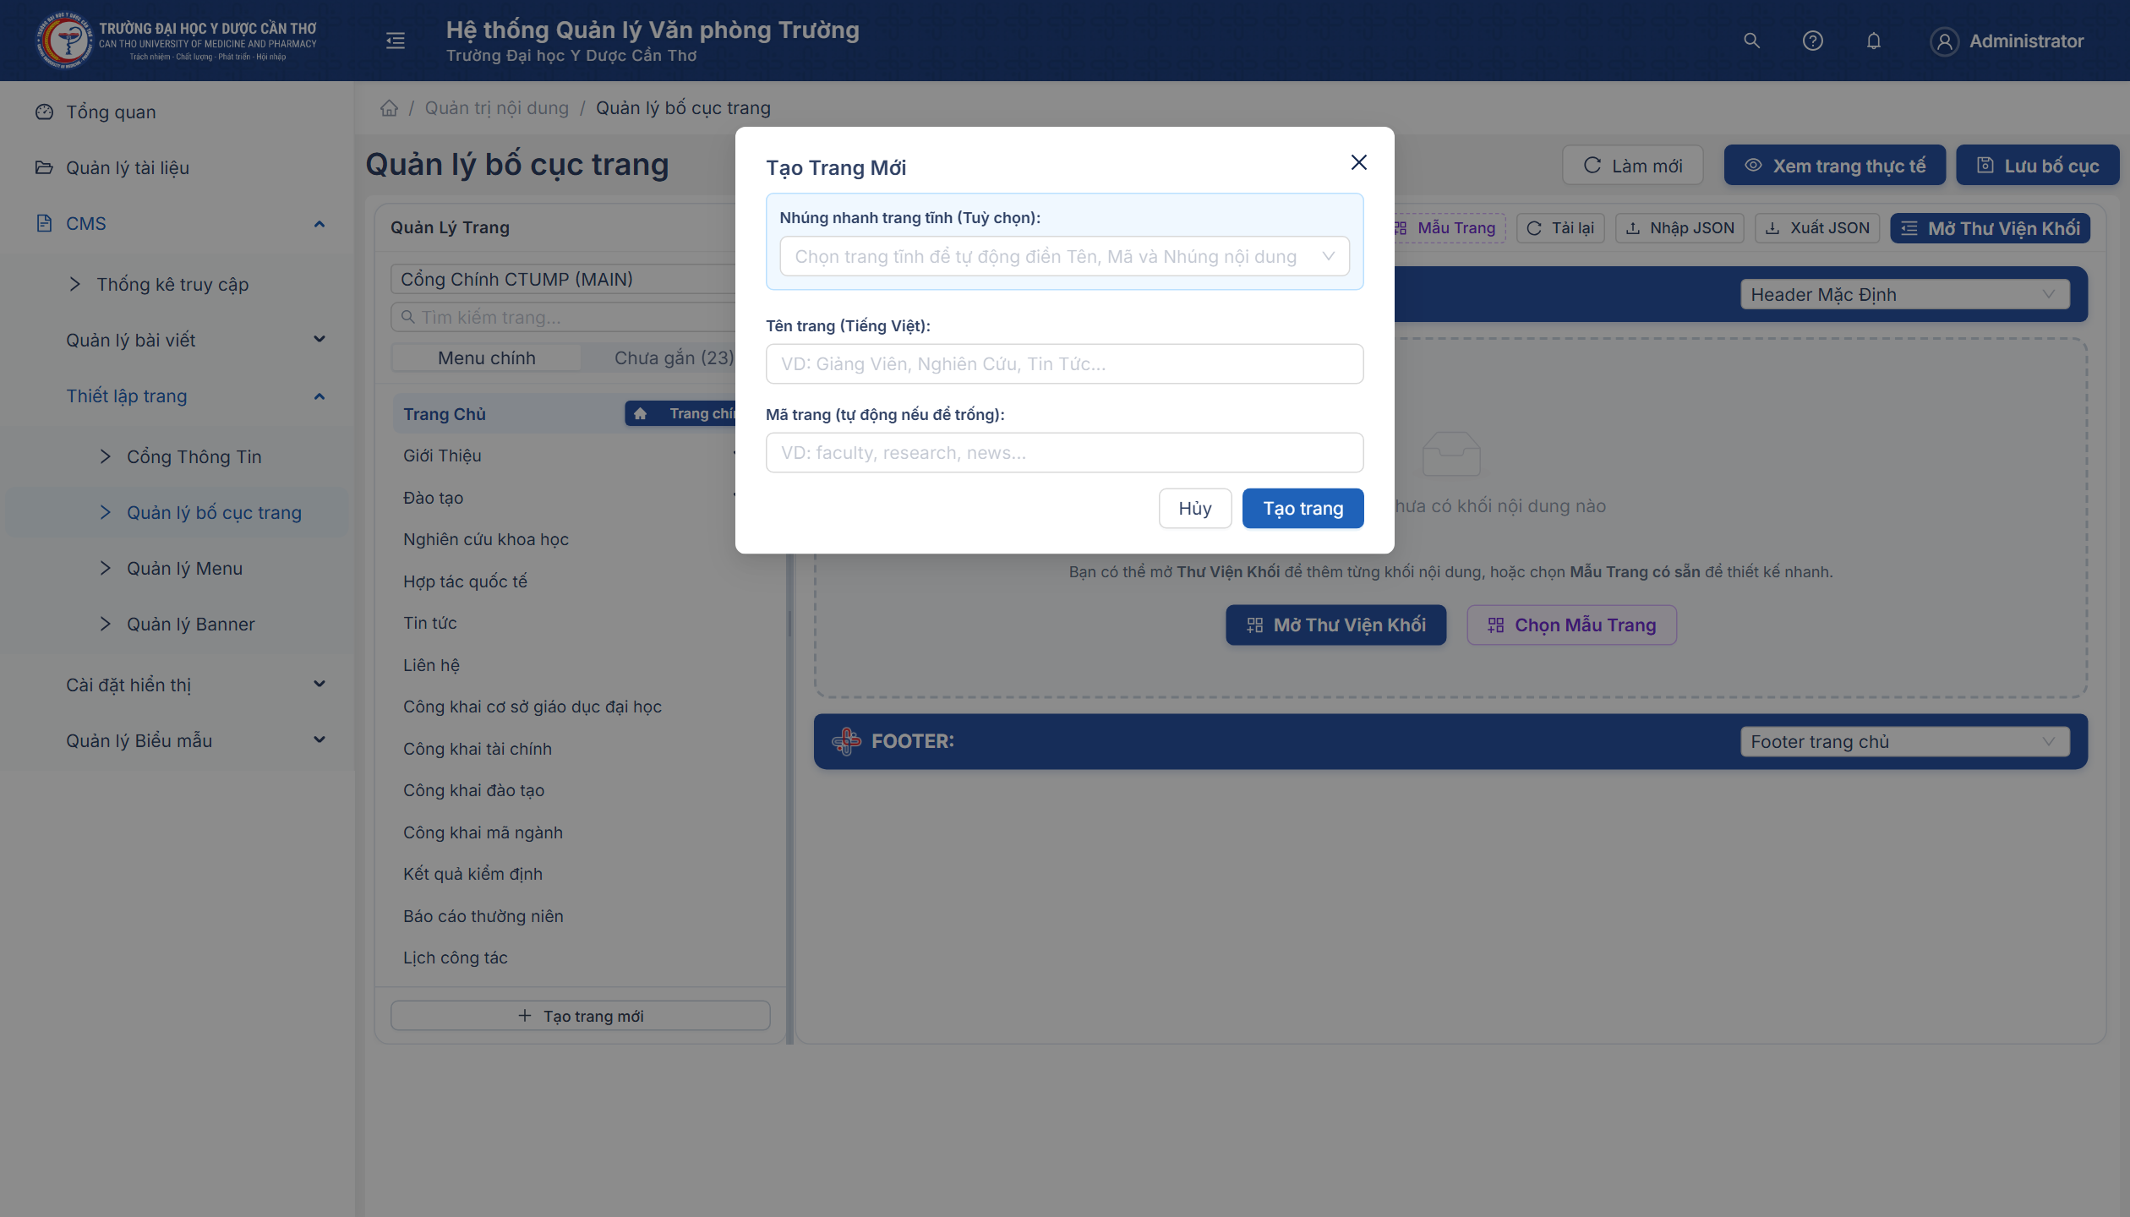This screenshot has height=1217, width=2130.
Task: Open Tổng quan dashboard in sidebar
Action: click(177, 112)
